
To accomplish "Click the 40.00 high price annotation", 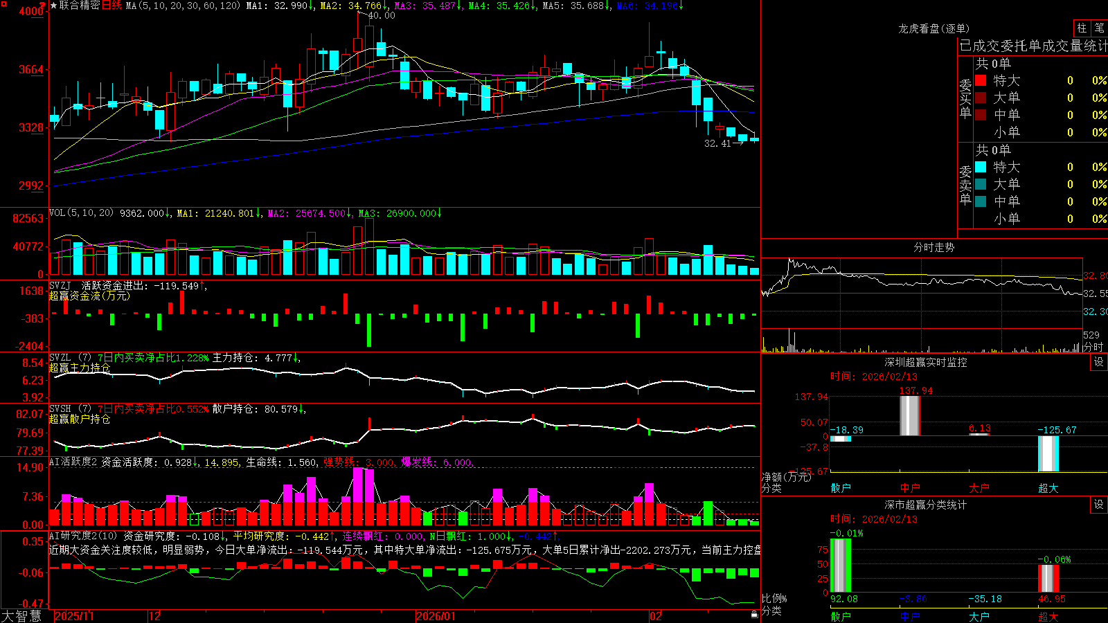I will coord(382,15).
